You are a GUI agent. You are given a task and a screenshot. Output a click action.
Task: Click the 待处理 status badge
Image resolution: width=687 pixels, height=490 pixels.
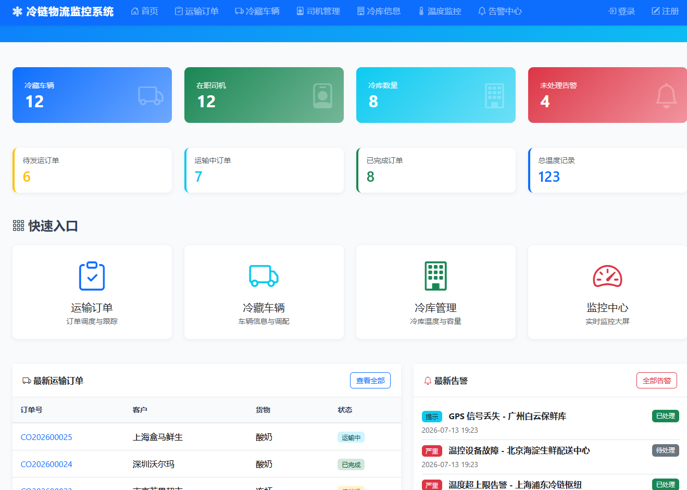pos(666,450)
